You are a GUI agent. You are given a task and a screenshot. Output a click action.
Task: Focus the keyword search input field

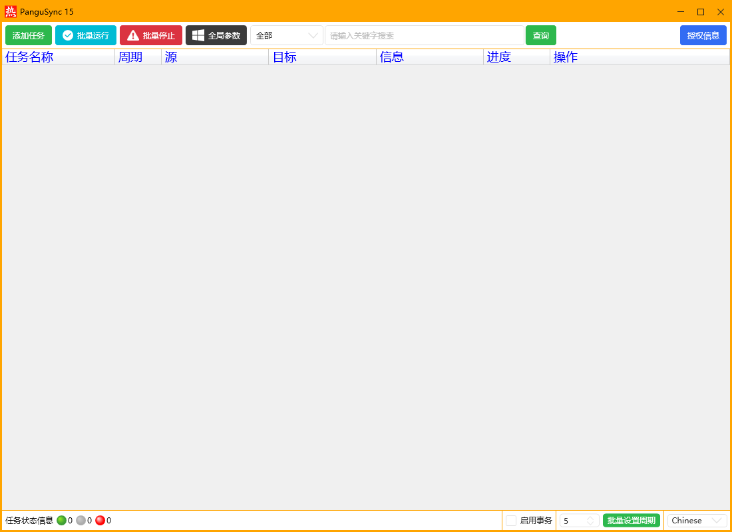pos(425,35)
